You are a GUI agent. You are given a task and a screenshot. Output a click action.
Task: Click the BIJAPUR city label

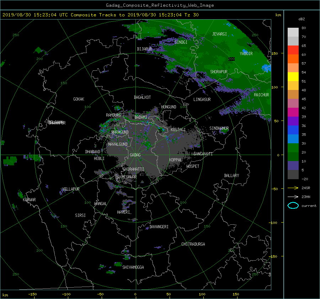(x=144, y=49)
